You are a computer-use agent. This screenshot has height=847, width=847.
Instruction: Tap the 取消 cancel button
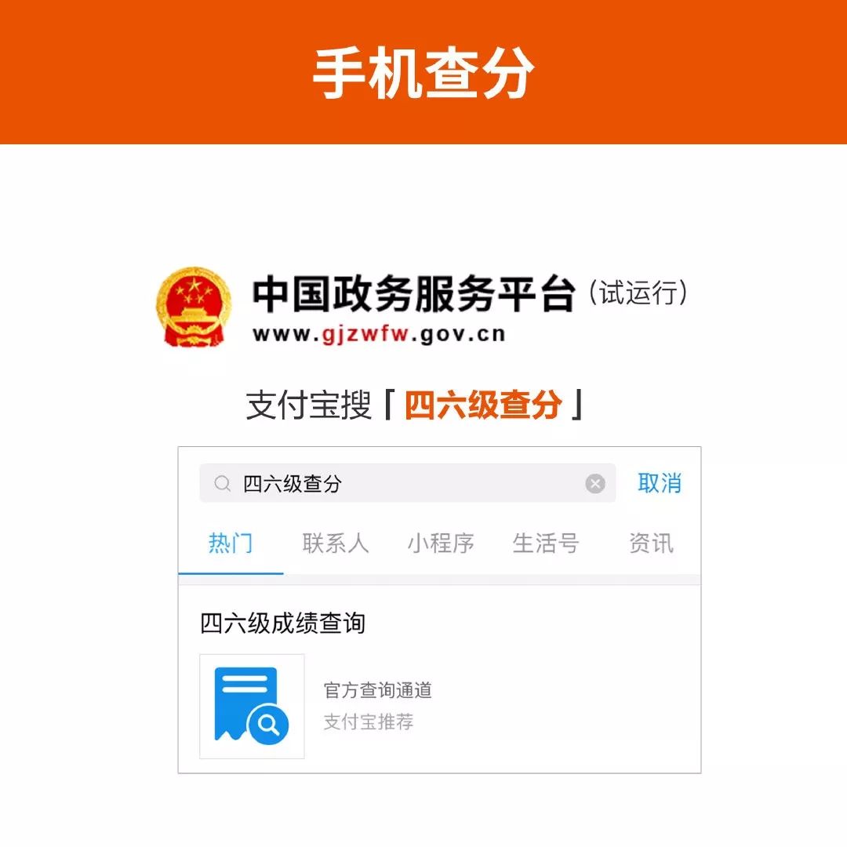click(659, 483)
